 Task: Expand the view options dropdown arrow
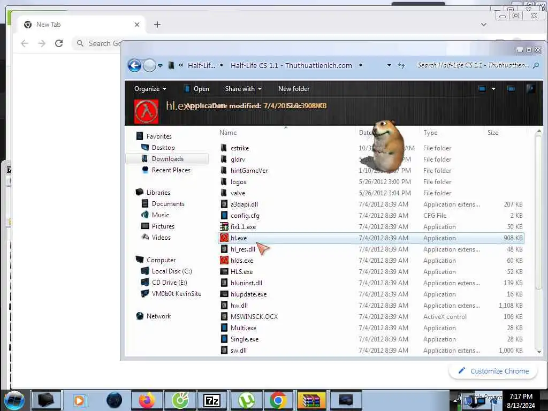click(493, 89)
